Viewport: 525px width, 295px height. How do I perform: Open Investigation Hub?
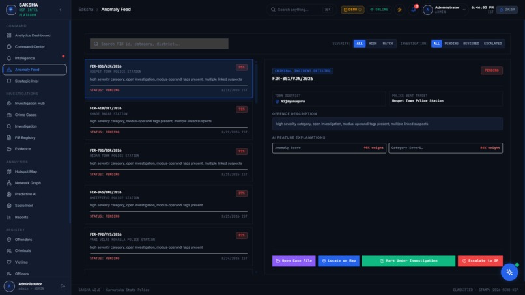click(x=29, y=104)
